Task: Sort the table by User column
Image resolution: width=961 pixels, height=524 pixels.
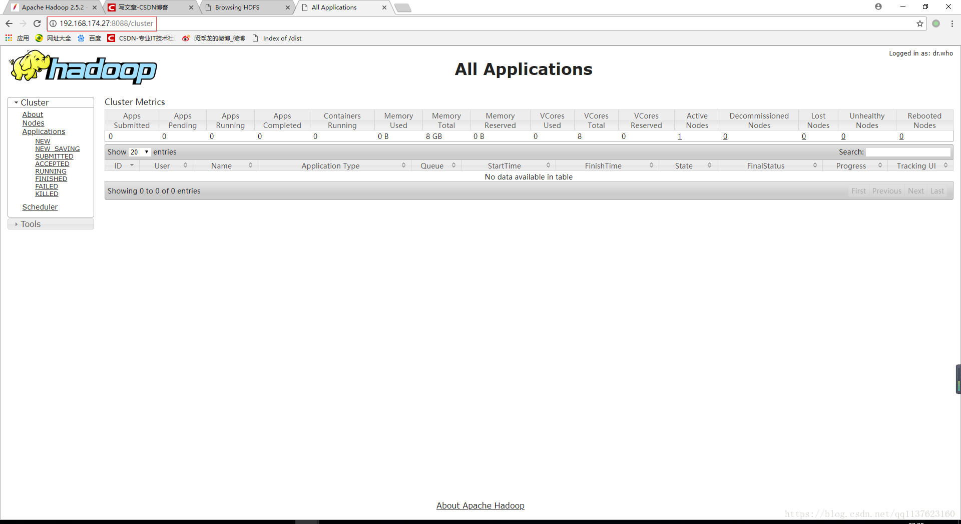Action: point(166,166)
